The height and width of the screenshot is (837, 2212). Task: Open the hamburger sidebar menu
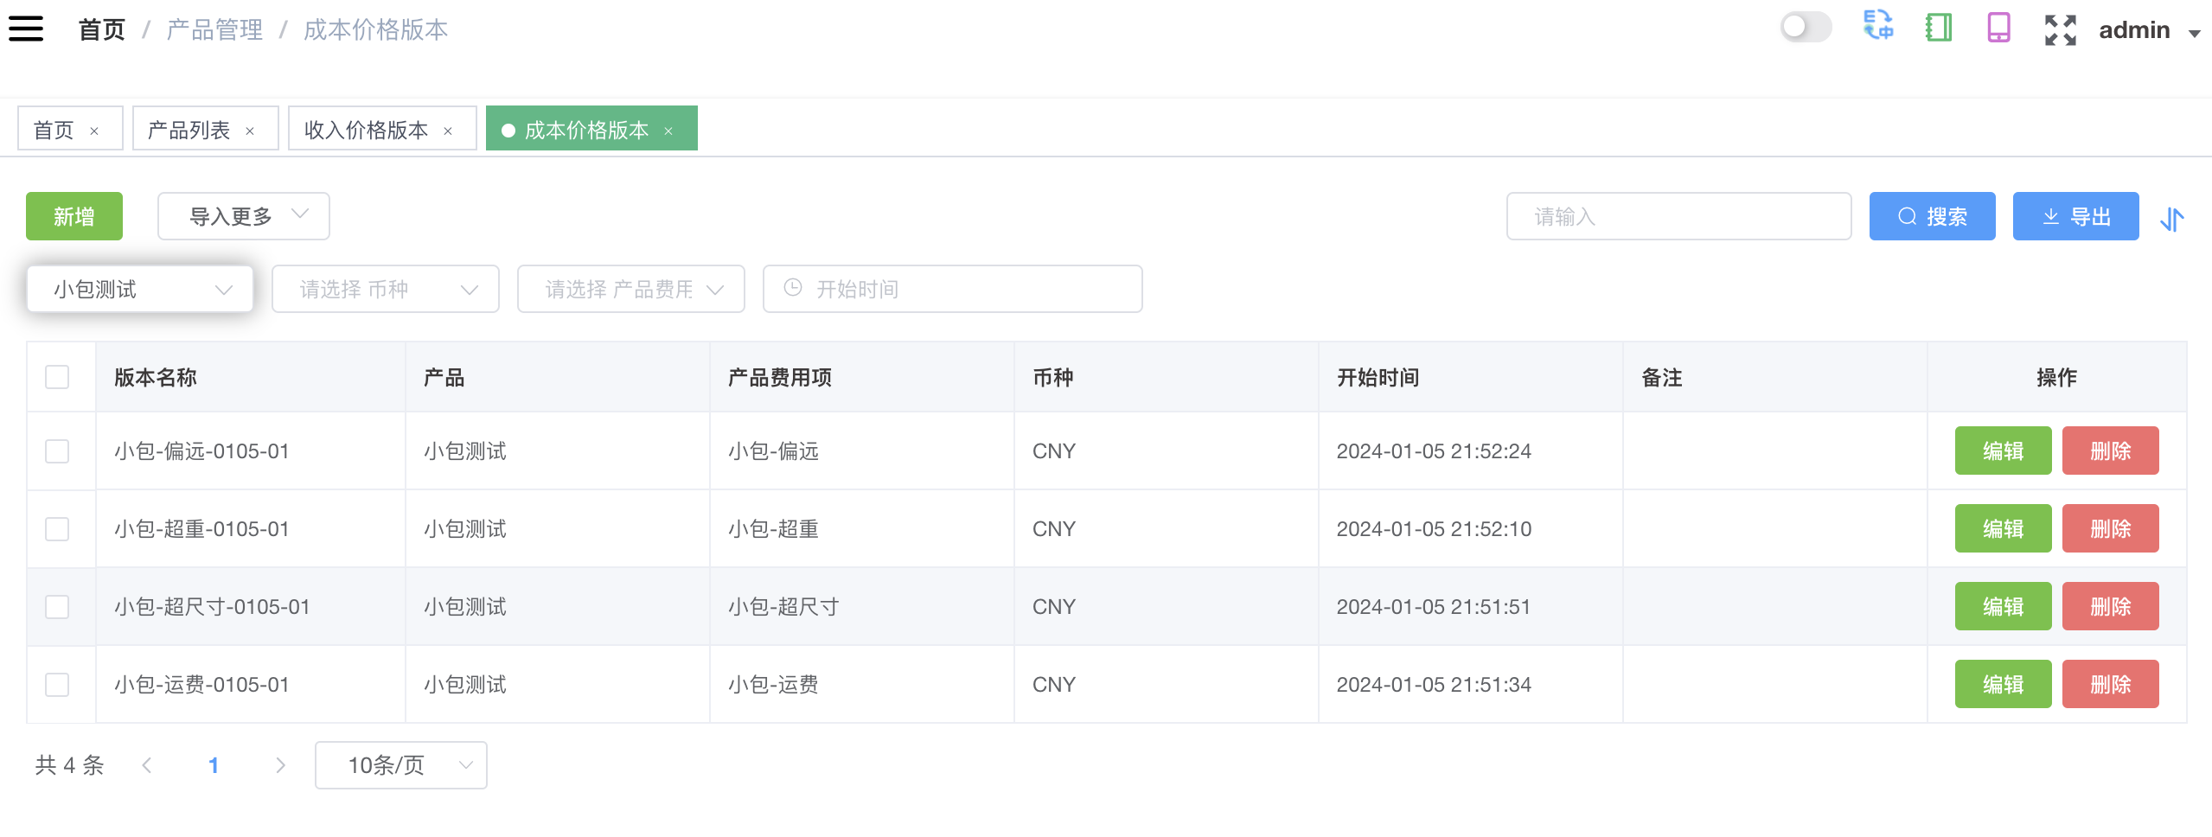tap(26, 29)
